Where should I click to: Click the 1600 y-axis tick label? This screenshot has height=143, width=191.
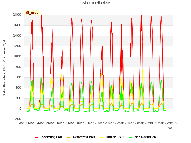(x=17, y=25)
